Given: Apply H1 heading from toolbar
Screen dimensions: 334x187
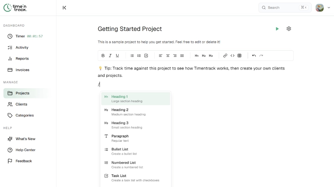Looking at the screenshot, I should [196, 56].
